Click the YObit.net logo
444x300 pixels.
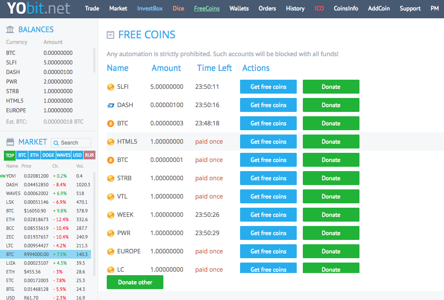pos(38,8)
